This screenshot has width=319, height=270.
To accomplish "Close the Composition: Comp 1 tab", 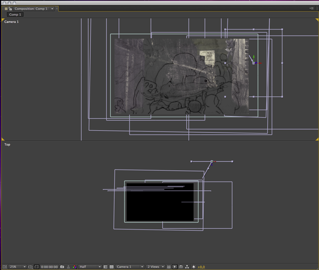I will [57, 9].
